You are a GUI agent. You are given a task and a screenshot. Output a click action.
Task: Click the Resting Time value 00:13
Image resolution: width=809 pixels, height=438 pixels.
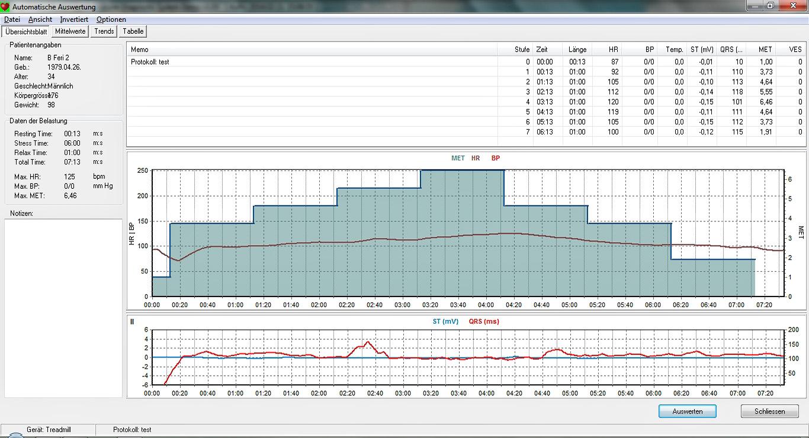coord(72,134)
